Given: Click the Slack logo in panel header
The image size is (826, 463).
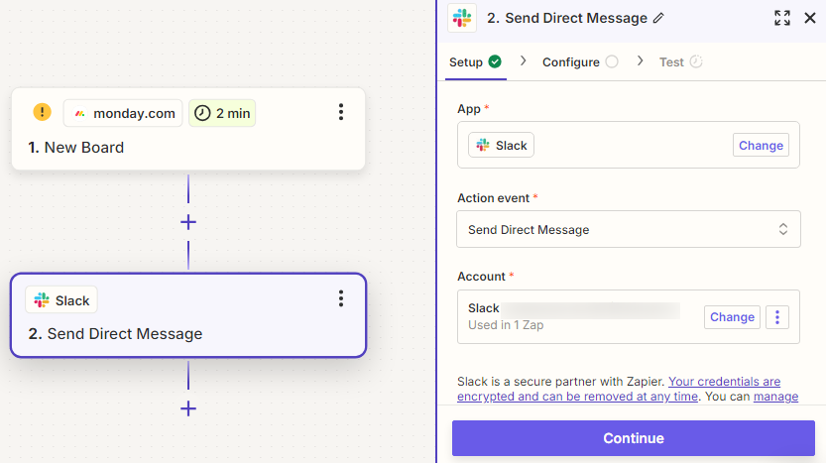Looking at the screenshot, I should [x=462, y=18].
